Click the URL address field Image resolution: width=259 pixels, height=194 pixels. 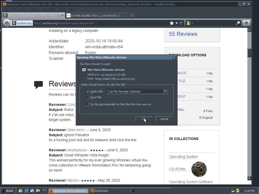point(101,23)
